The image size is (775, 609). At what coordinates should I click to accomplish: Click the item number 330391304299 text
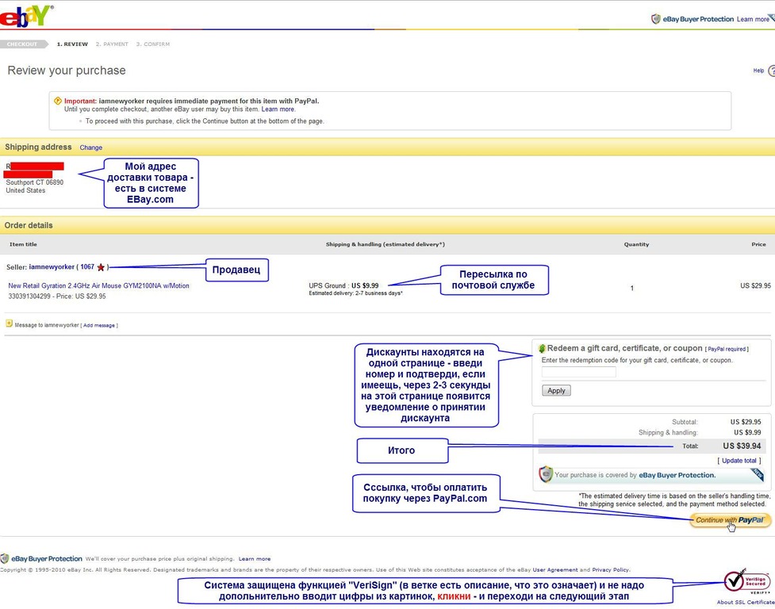click(x=29, y=297)
